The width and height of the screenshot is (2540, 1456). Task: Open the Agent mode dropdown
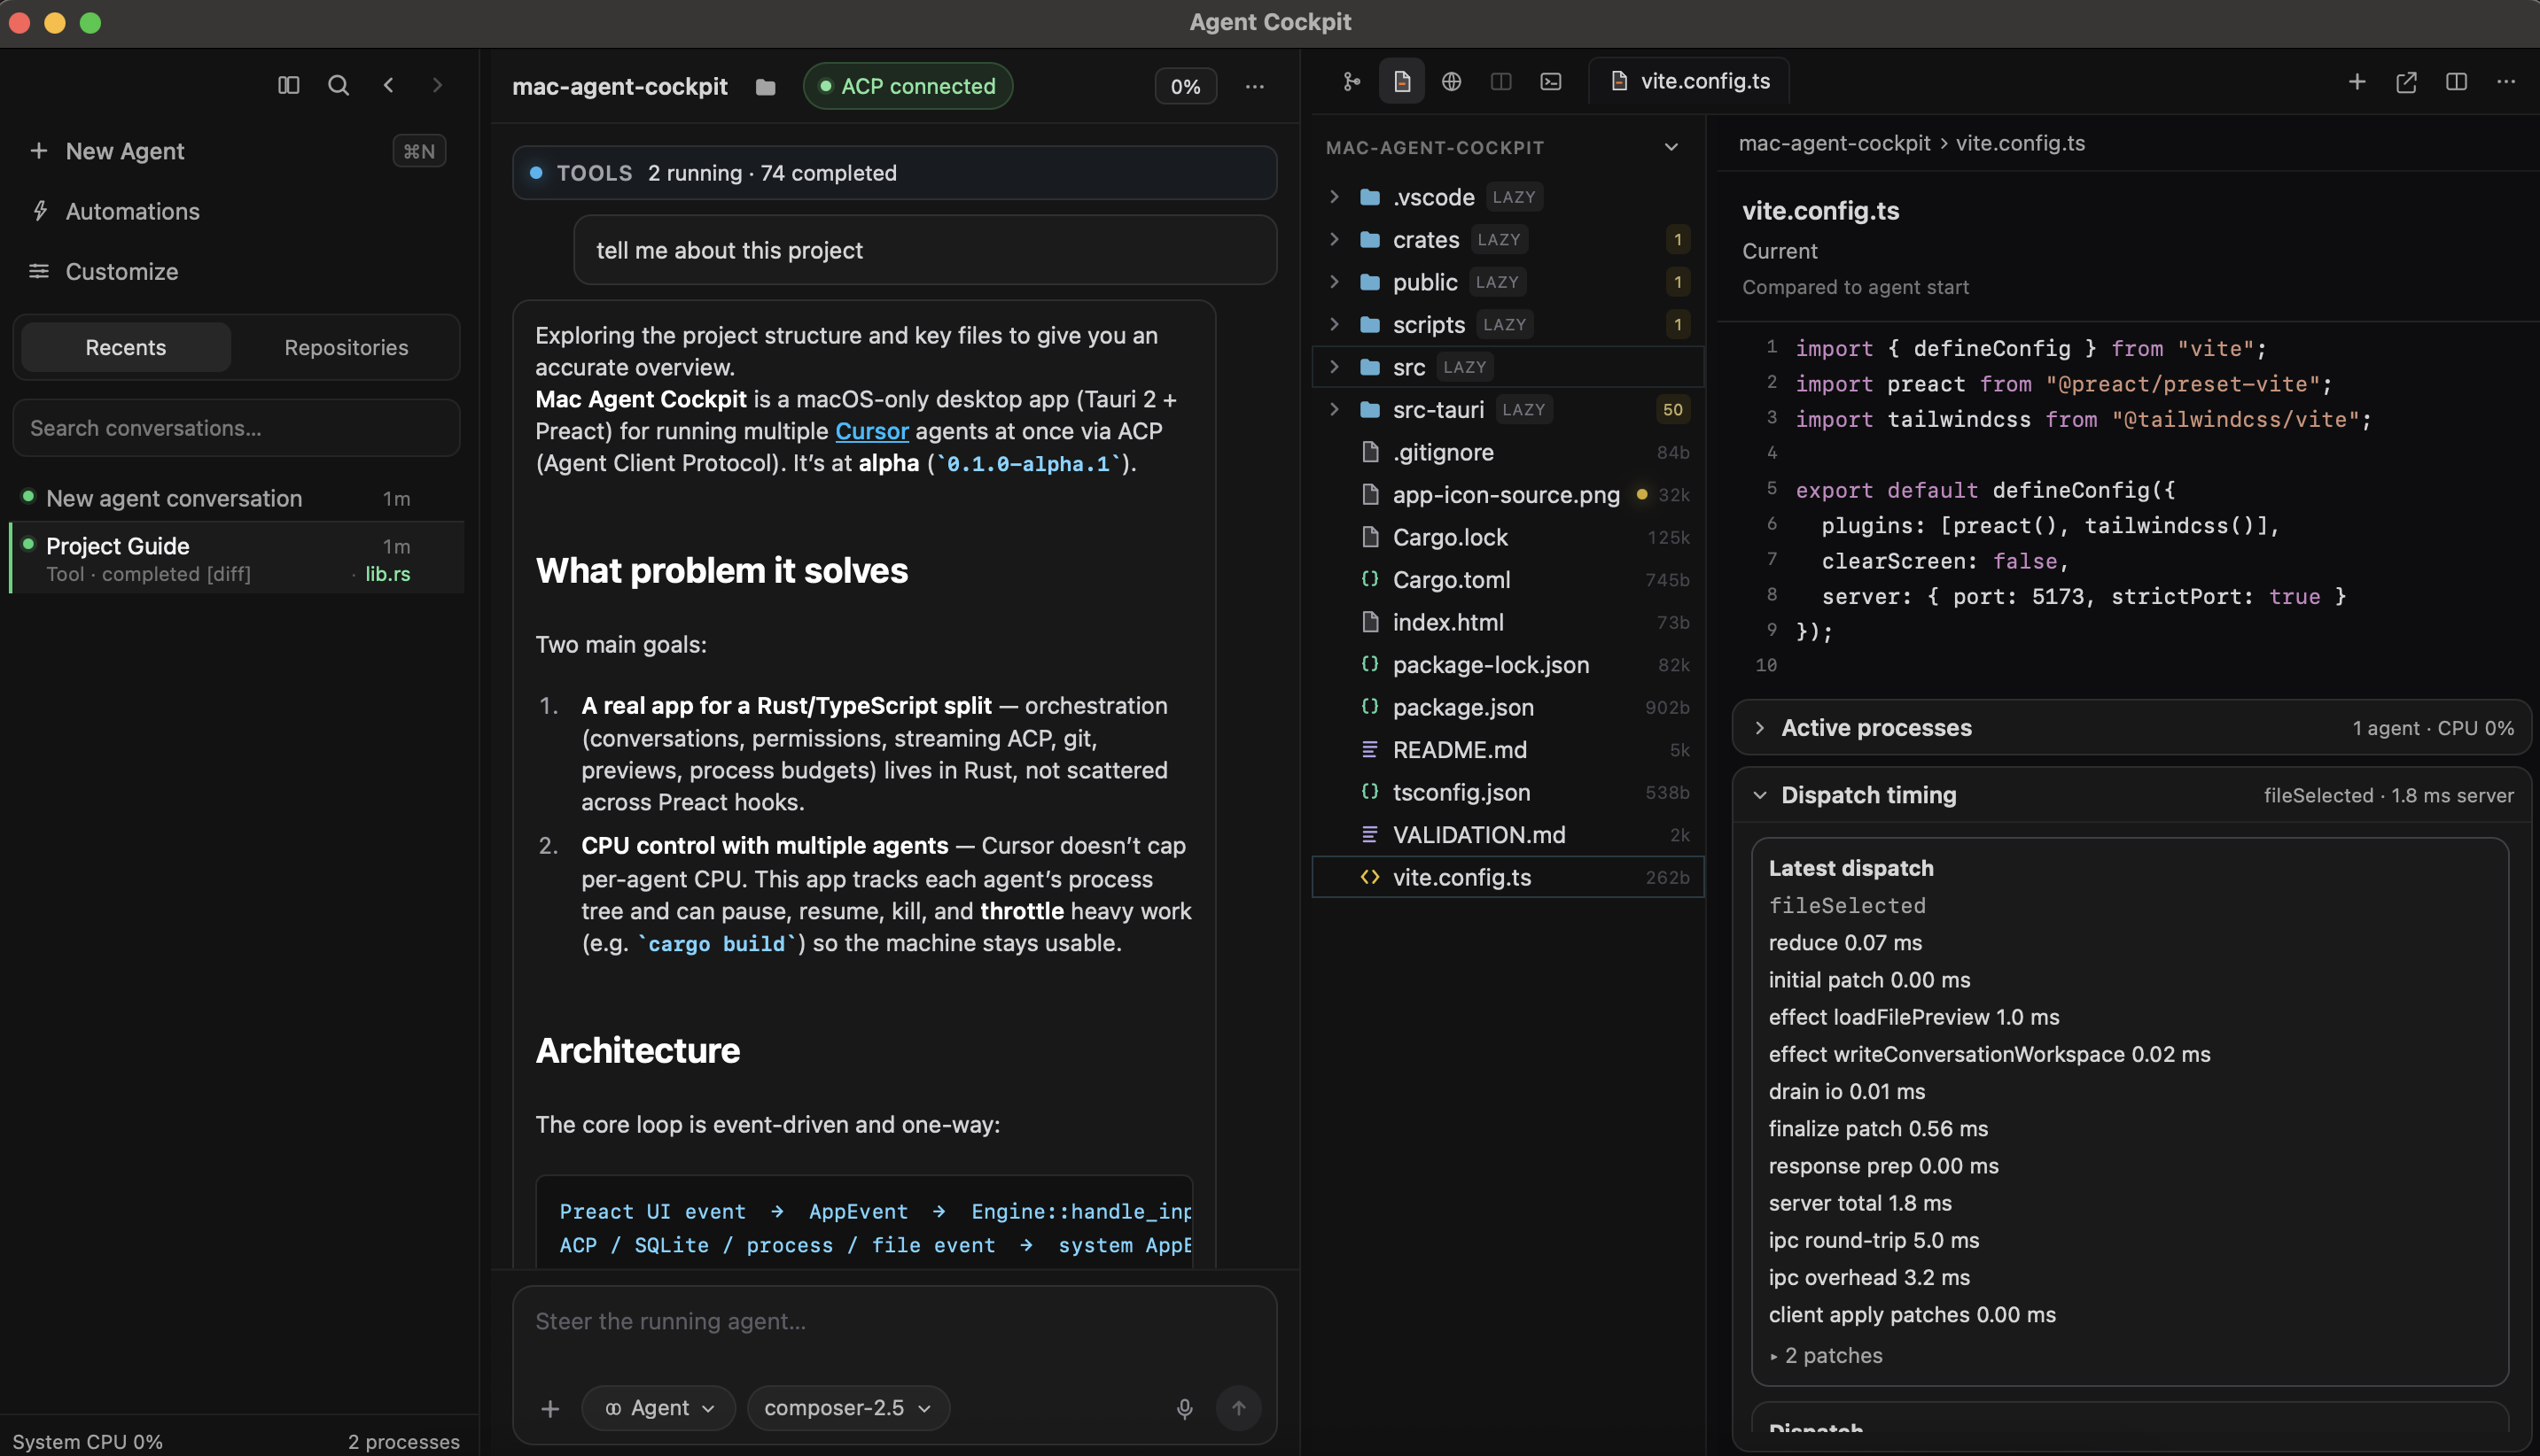[x=658, y=1408]
